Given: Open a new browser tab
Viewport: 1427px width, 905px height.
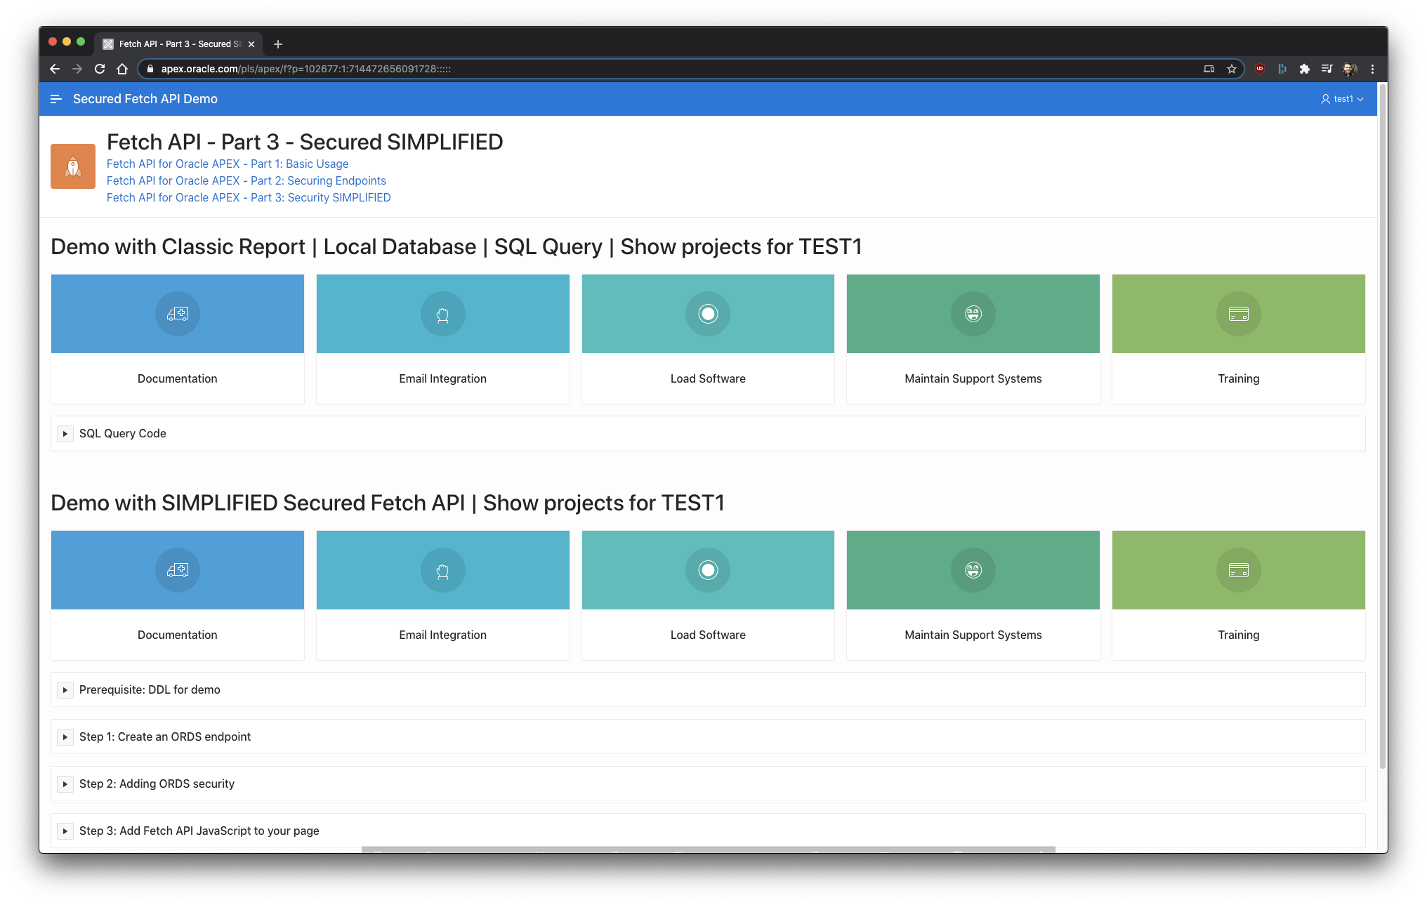Looking at the screenshot, I should [x=277, y=44].
